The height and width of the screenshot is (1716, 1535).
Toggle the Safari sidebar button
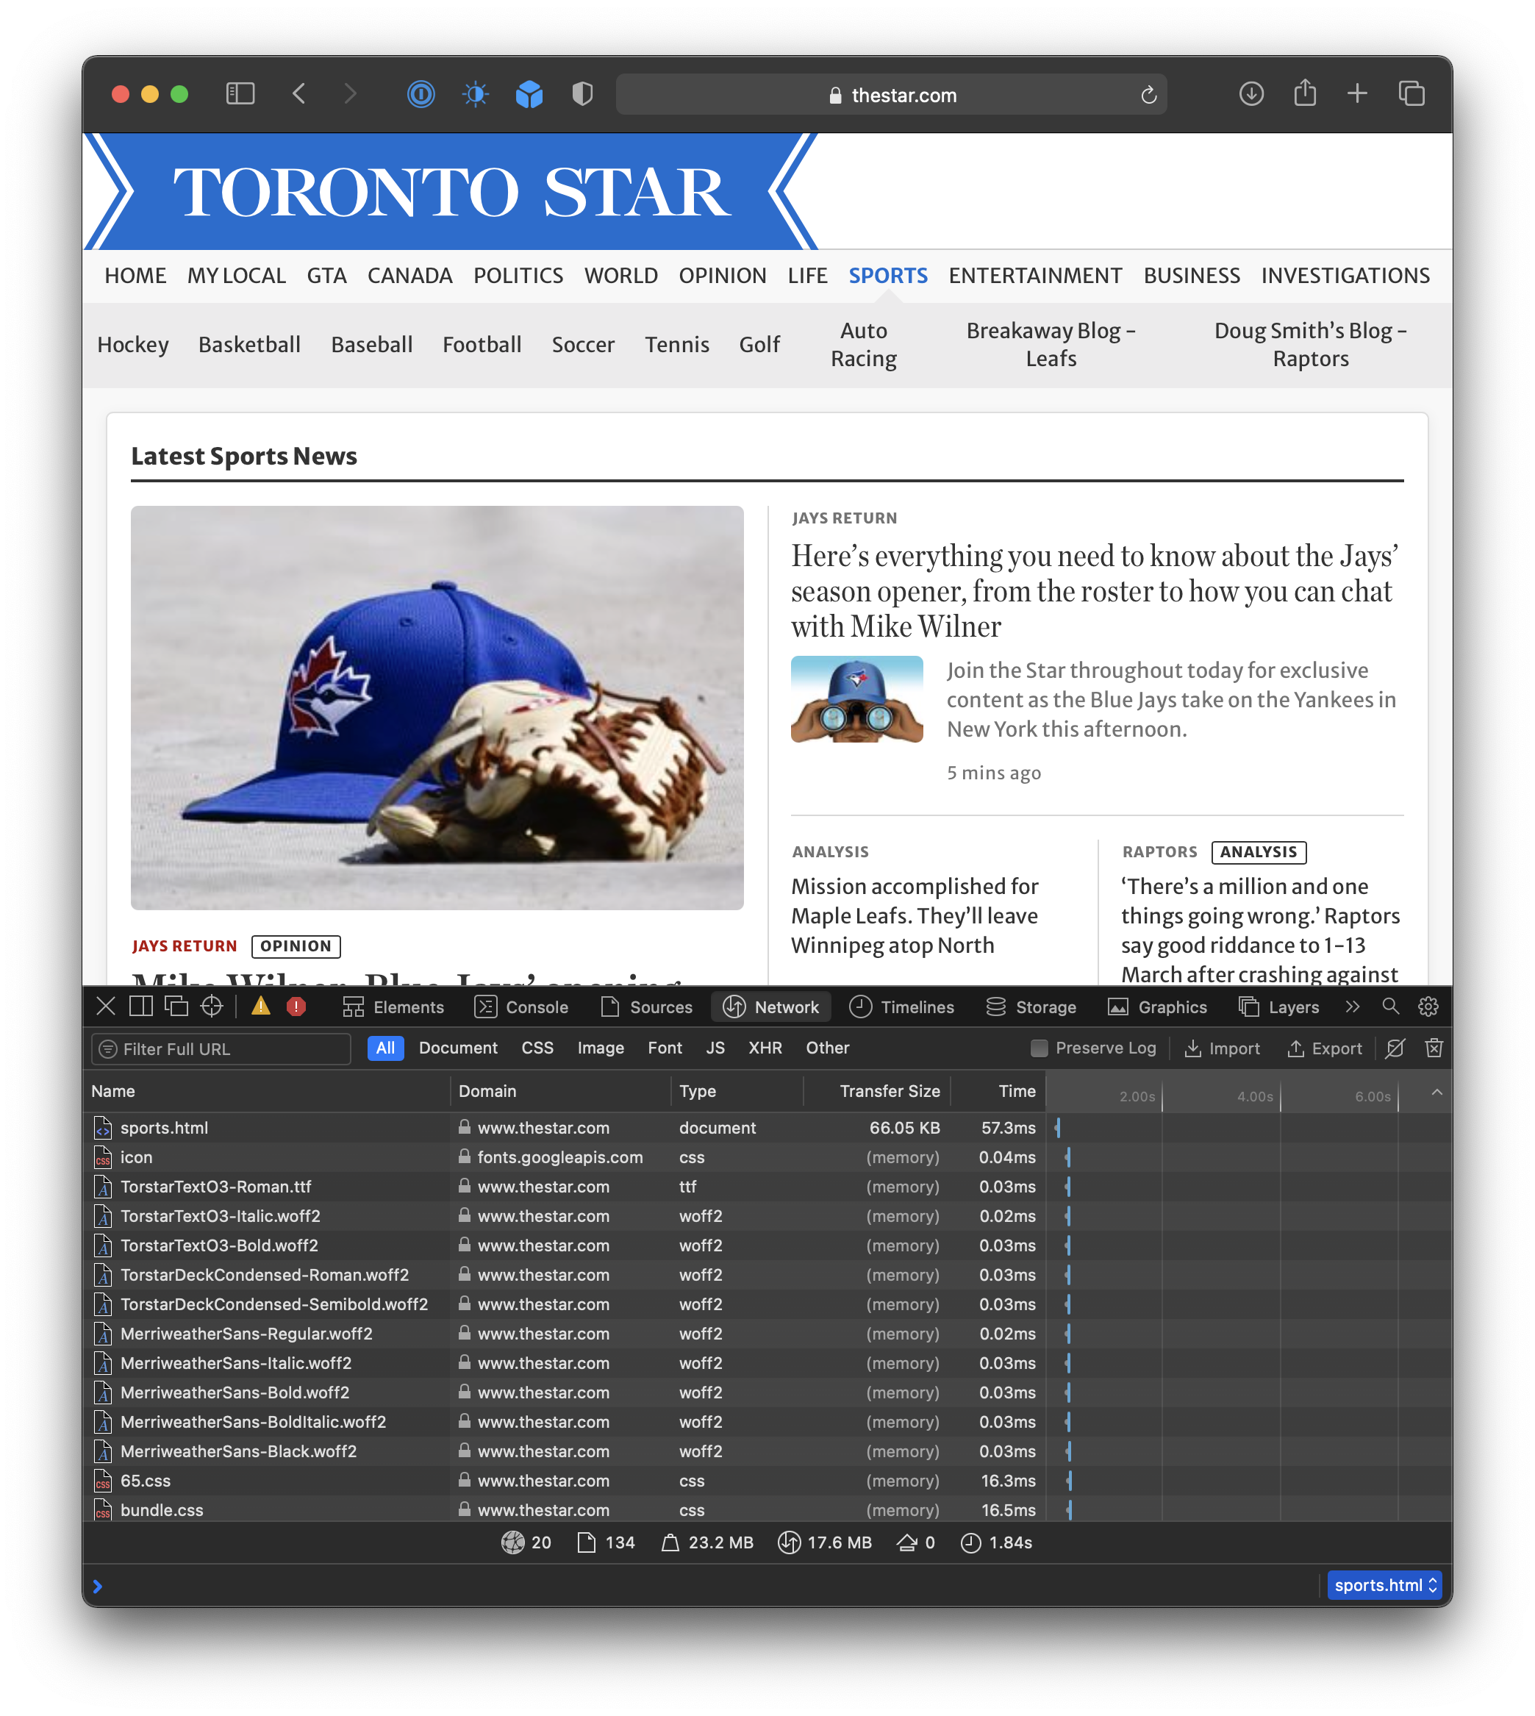tap(240, 93)
